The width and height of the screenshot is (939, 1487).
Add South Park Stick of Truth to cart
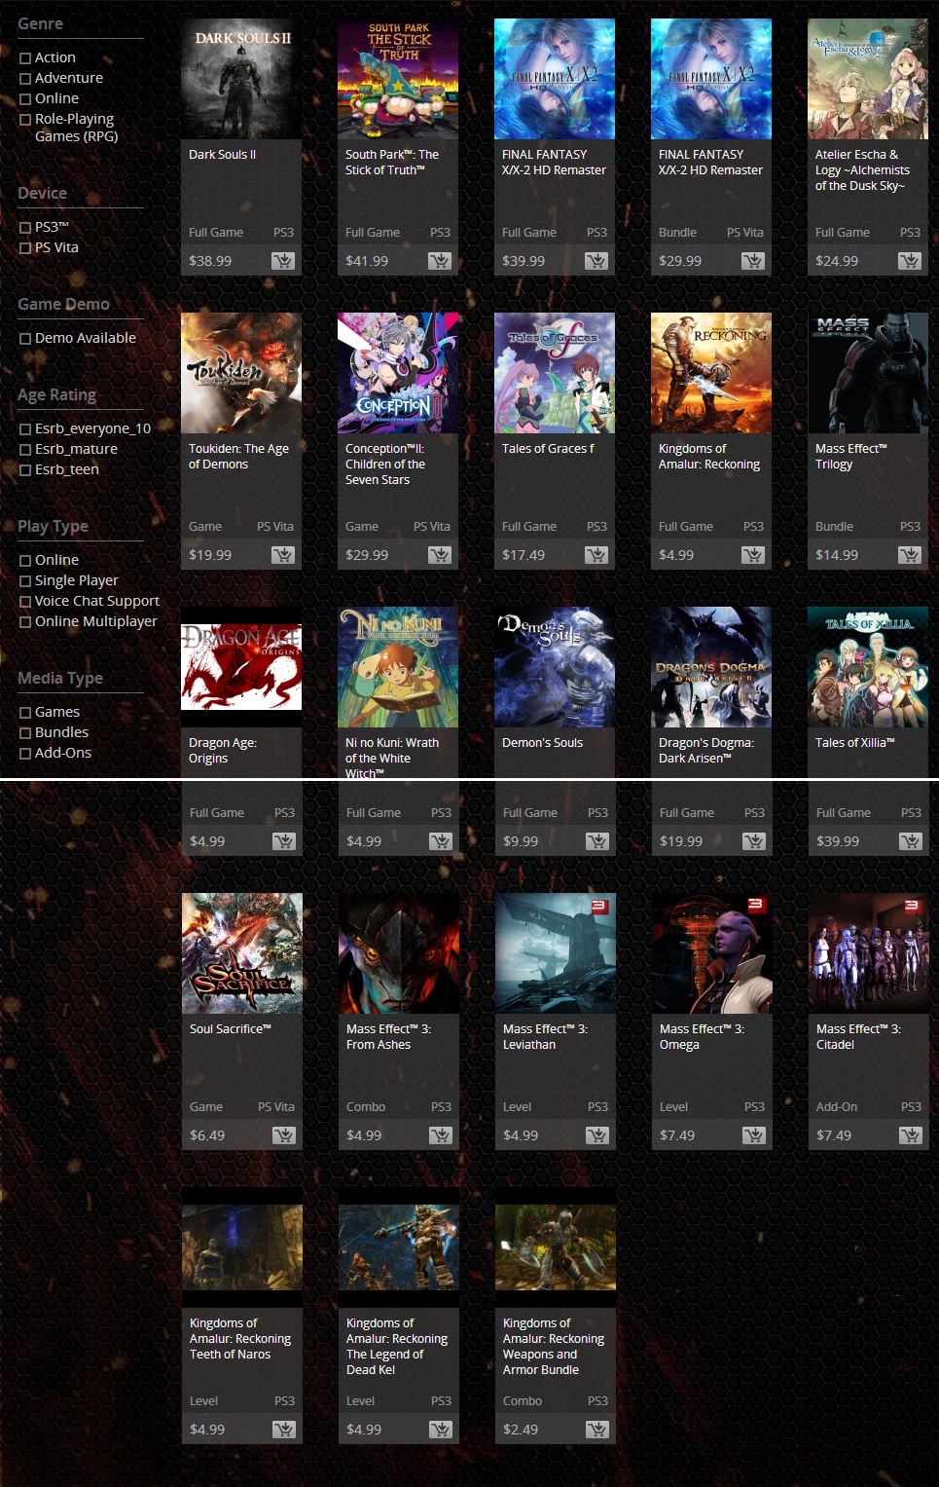click(x=440, y=261)
